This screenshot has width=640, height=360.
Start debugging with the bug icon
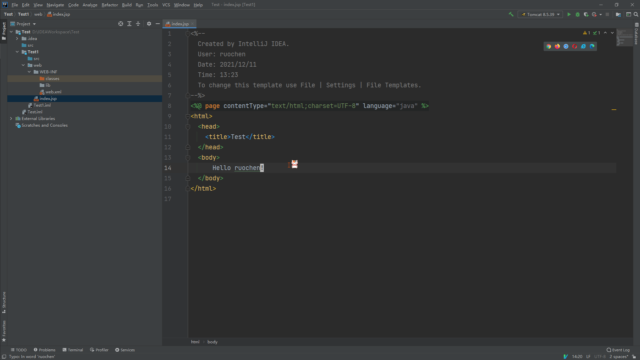click(x=578, y=14)
